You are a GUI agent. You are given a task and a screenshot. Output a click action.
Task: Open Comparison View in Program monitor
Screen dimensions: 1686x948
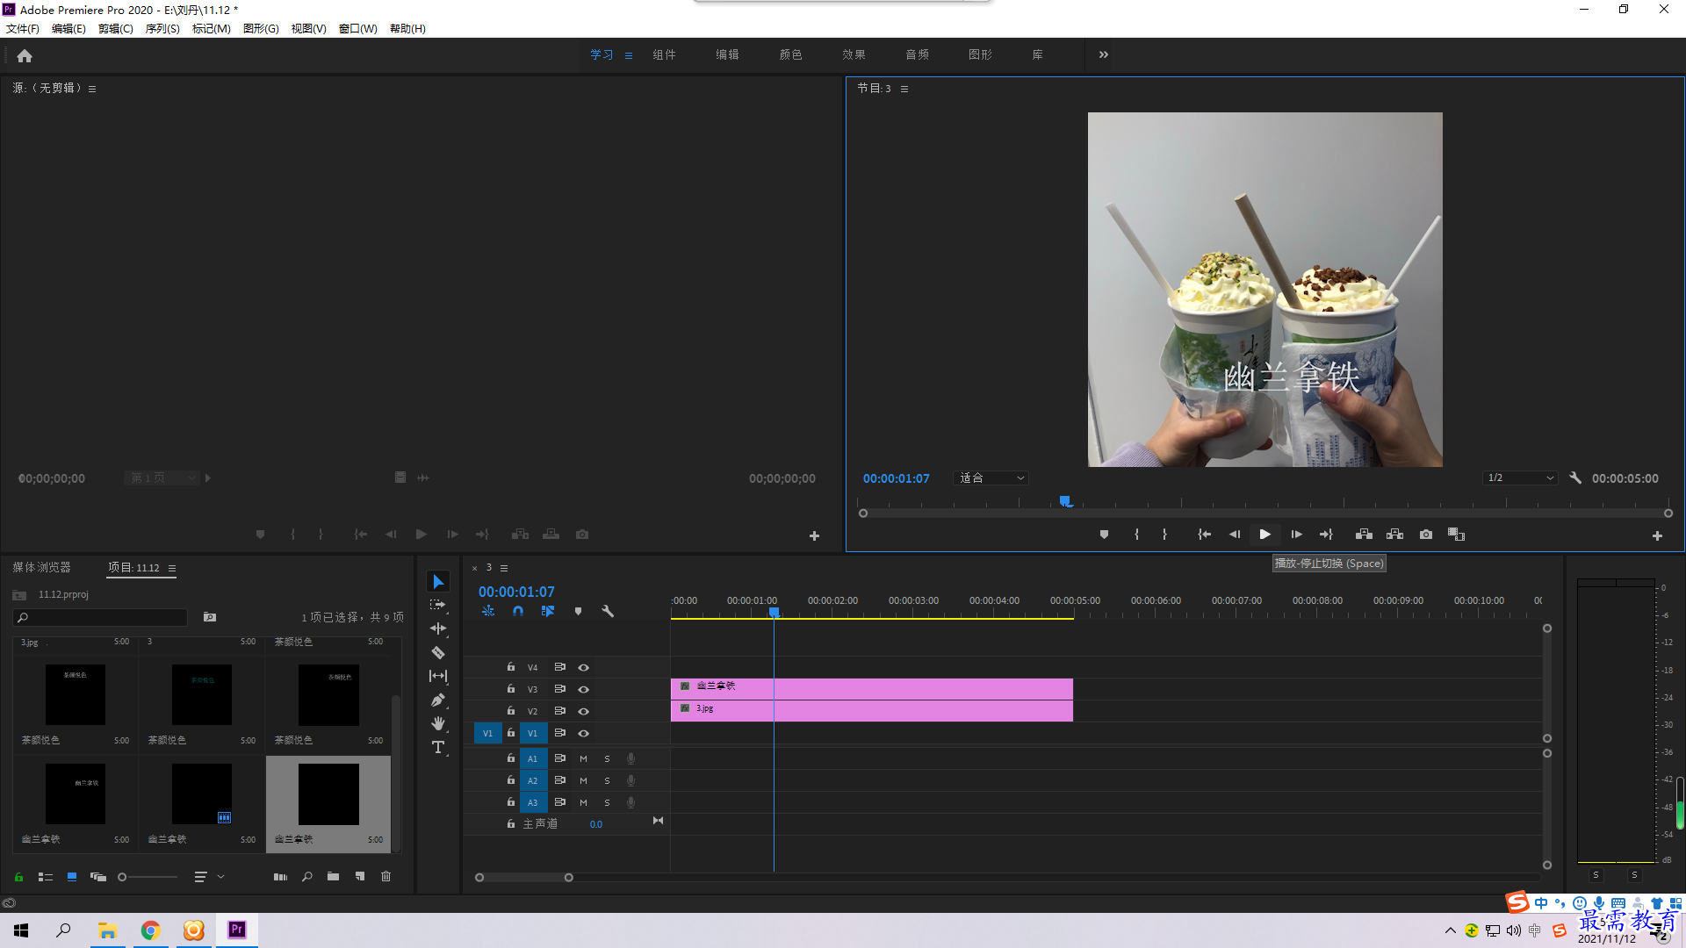click(x=1456, y=535)
